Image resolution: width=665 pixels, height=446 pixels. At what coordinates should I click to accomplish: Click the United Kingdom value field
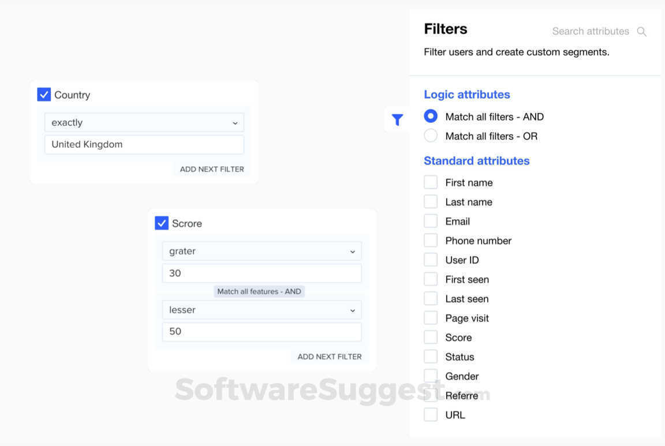144,144
